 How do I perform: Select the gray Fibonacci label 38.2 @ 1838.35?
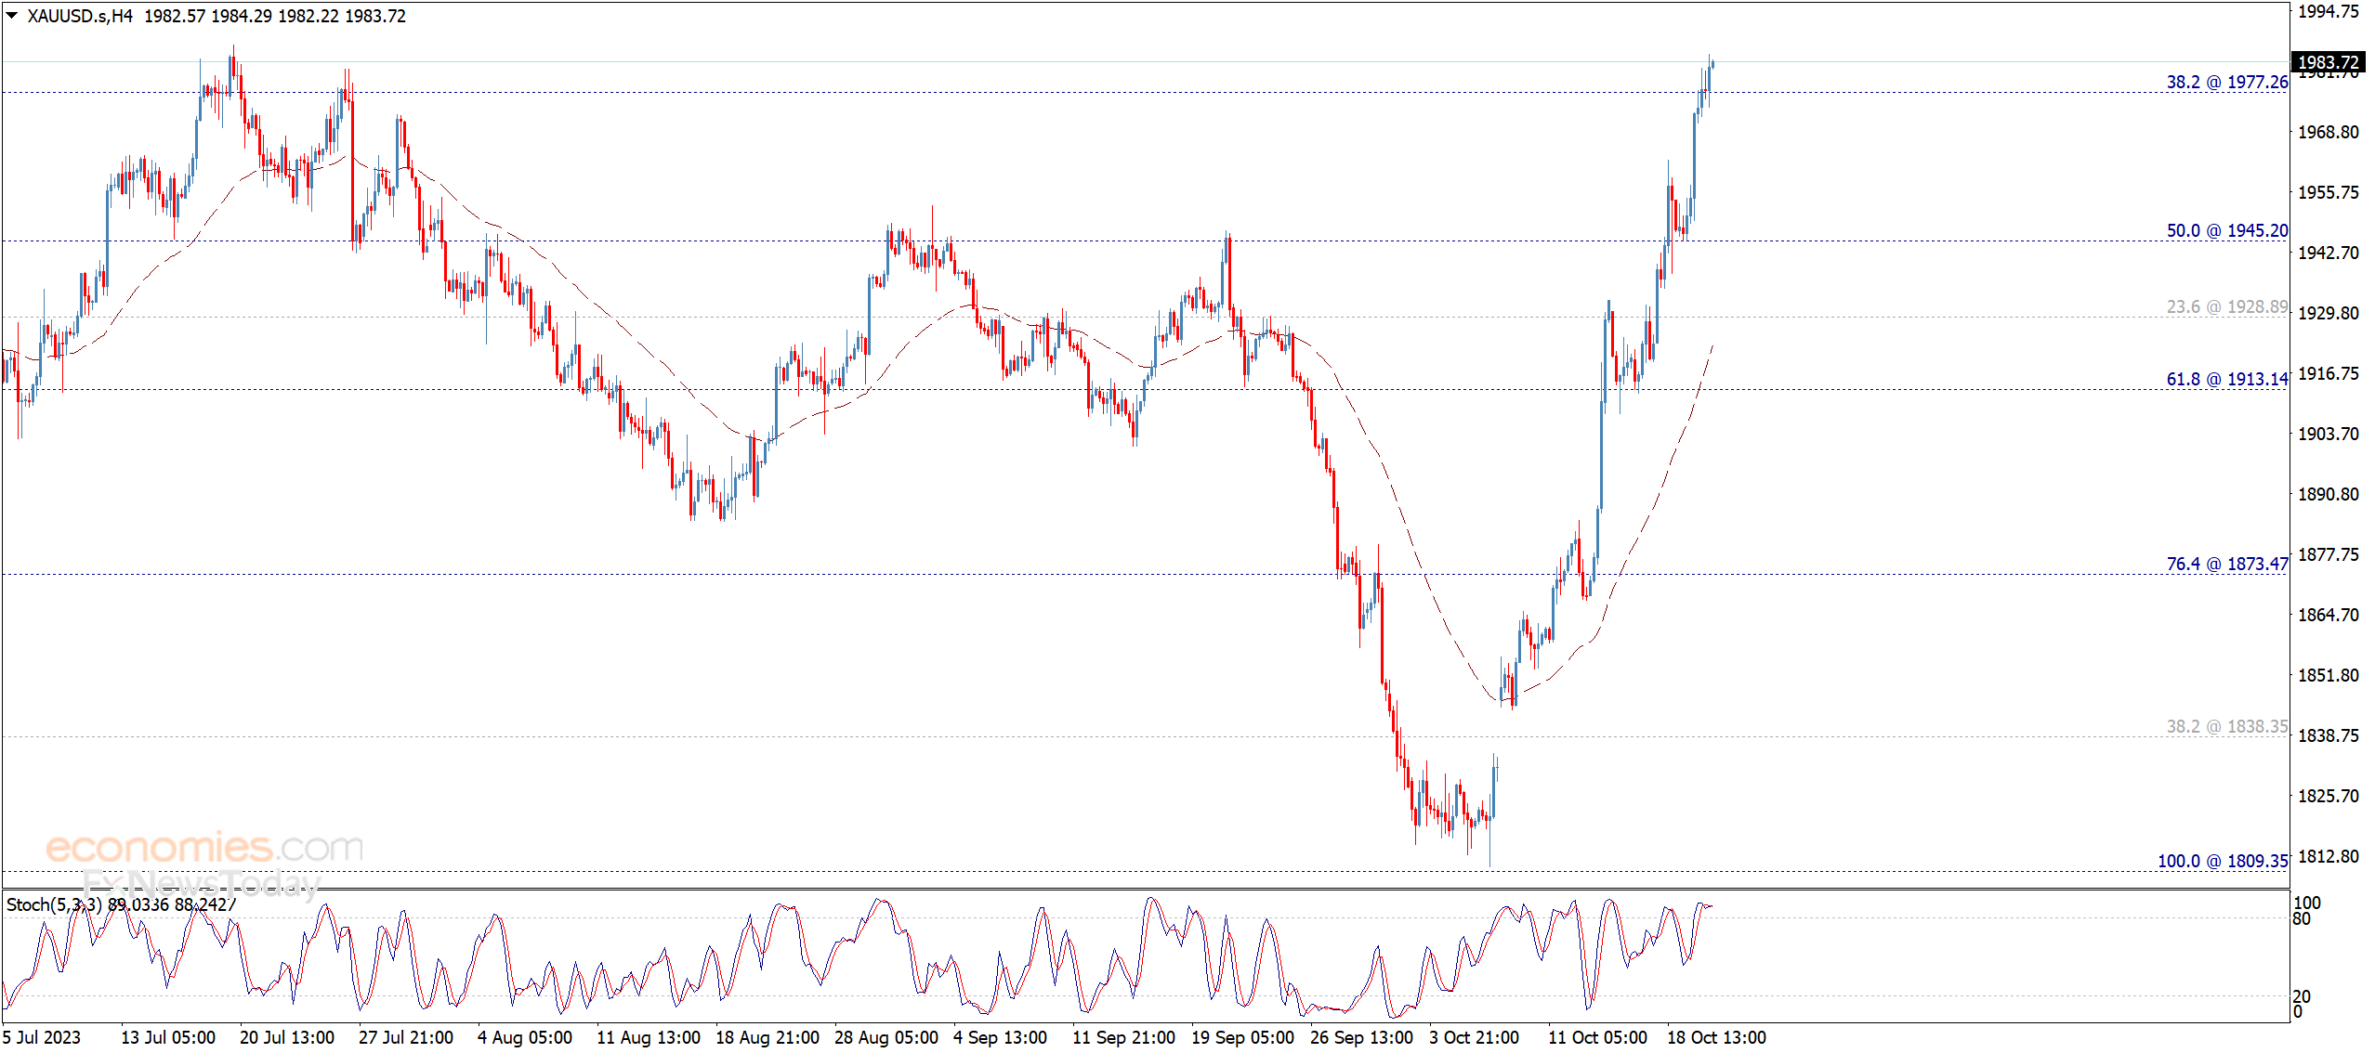pyautogui.click(x=2227, y=726)
